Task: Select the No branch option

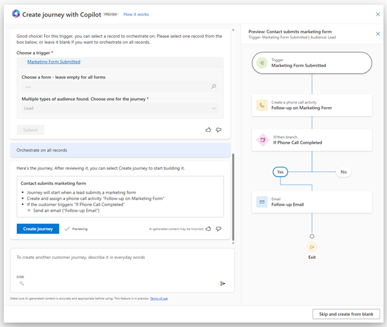Action: pos(343,172)
